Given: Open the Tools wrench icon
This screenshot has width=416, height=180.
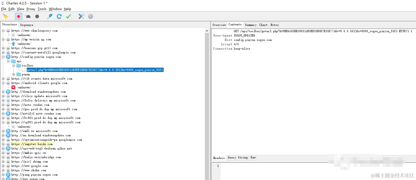Looking at the screenshot, I should (81, 16).
